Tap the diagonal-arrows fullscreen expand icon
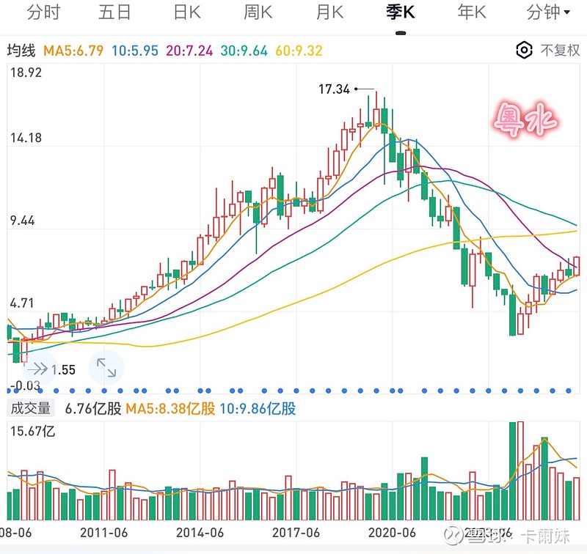 click(106, 369)
